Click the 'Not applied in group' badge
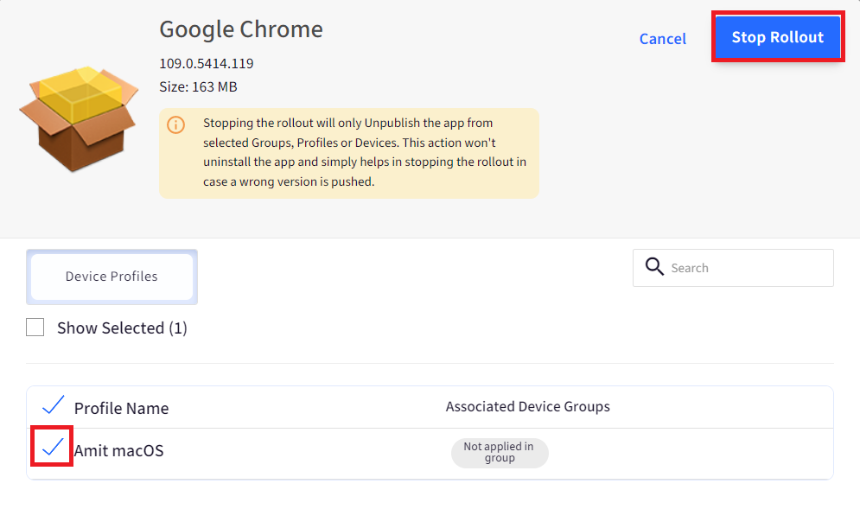Viewport: 860px width, 509px height. point(500,453)
